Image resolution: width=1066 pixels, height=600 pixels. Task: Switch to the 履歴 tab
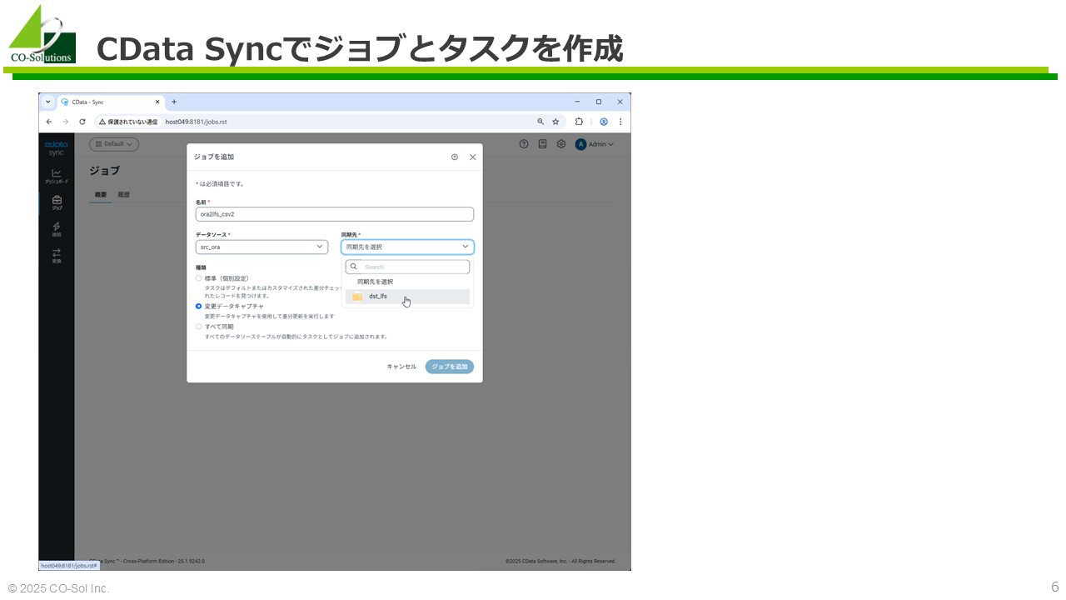coord(123,195)
